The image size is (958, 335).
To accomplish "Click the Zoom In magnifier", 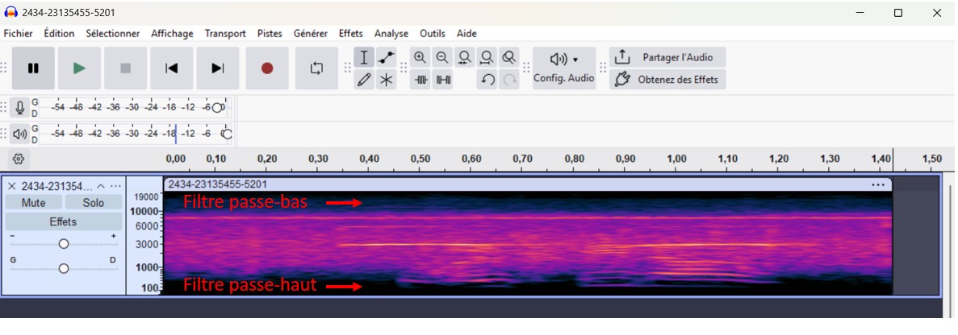I will 420,58.
